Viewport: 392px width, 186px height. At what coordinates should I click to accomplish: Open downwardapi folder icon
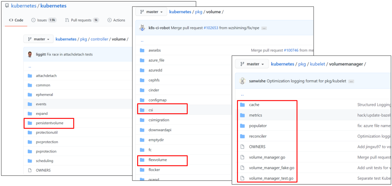[142, 130]
